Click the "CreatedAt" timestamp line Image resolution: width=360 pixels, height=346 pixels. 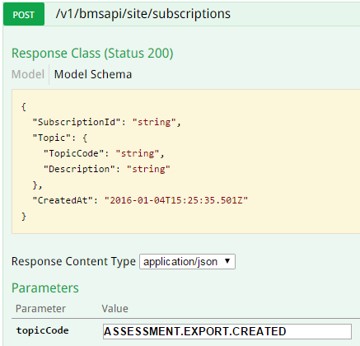(140, 200)
